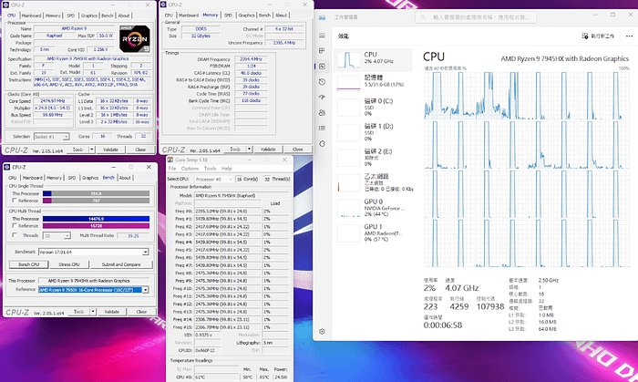The image size is (638, 382).
Task: Click multi thread This Processor score bar 14476.9
Action: [96, 219]
